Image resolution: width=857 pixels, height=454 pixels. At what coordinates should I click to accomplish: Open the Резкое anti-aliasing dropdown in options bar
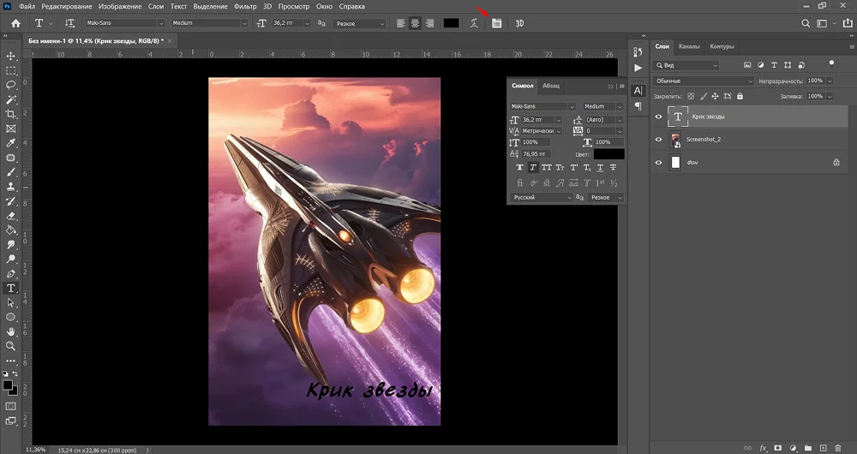coord(360,23)
